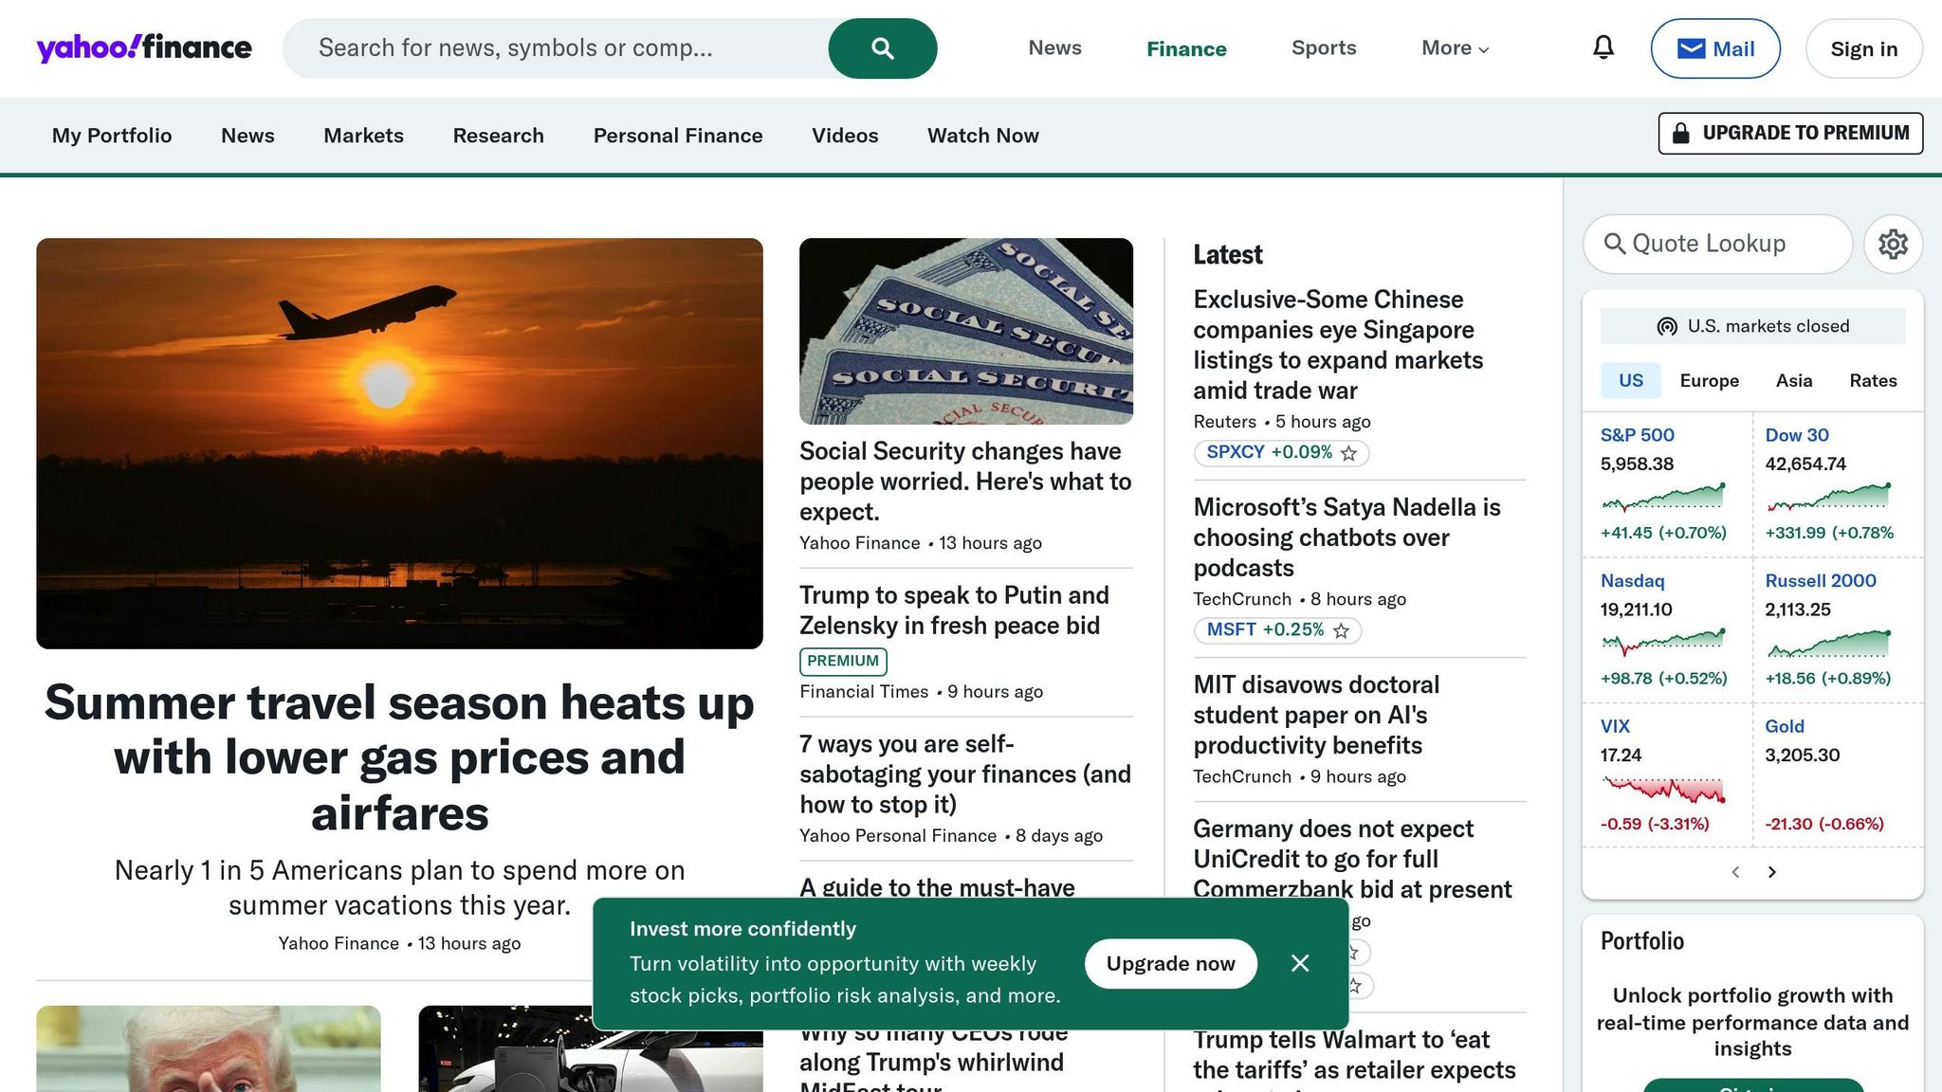Screen dimensions: 1942x1092
Task: Dismiss the Invest more confidently banner
Action: click(1300, 963)
